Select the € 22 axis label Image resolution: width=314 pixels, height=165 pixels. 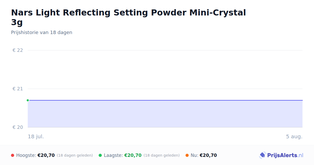click(18, 50)
